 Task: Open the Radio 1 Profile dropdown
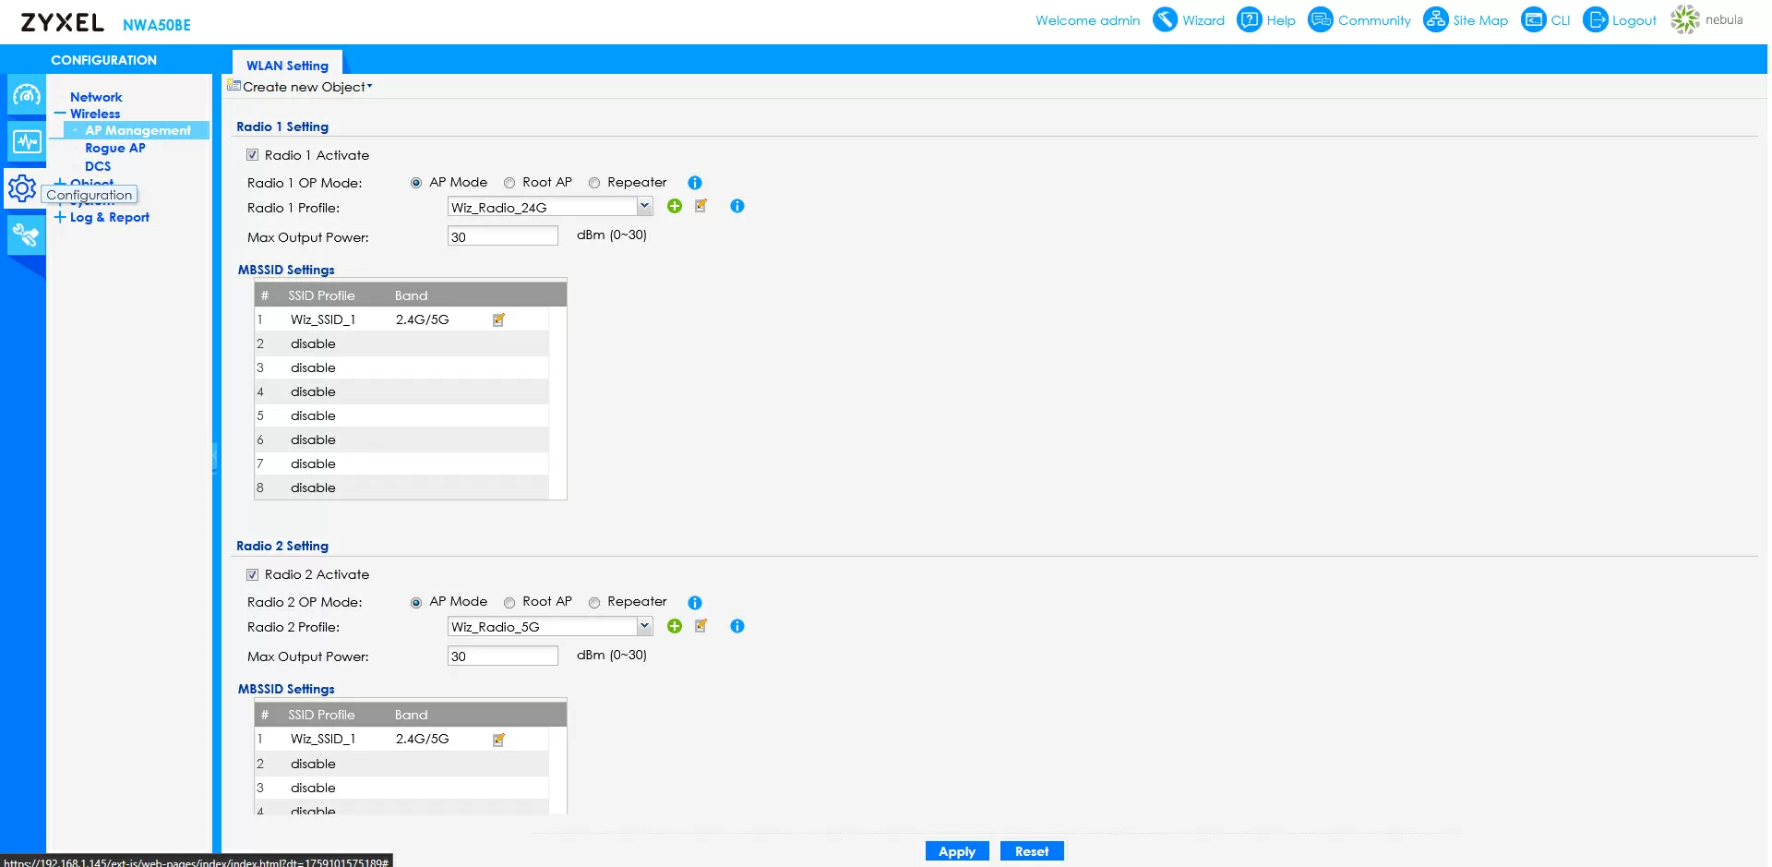pyautogui.click(x=644, y=207)
